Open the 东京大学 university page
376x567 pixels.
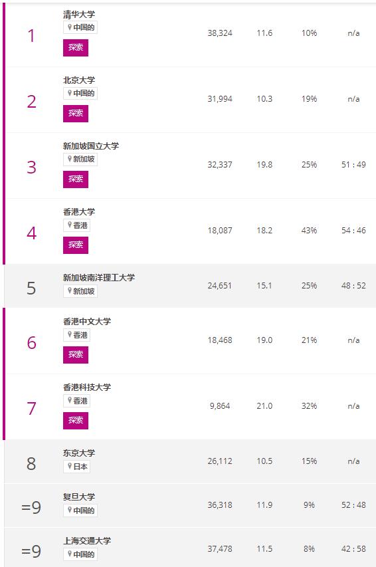click(79, 453)
